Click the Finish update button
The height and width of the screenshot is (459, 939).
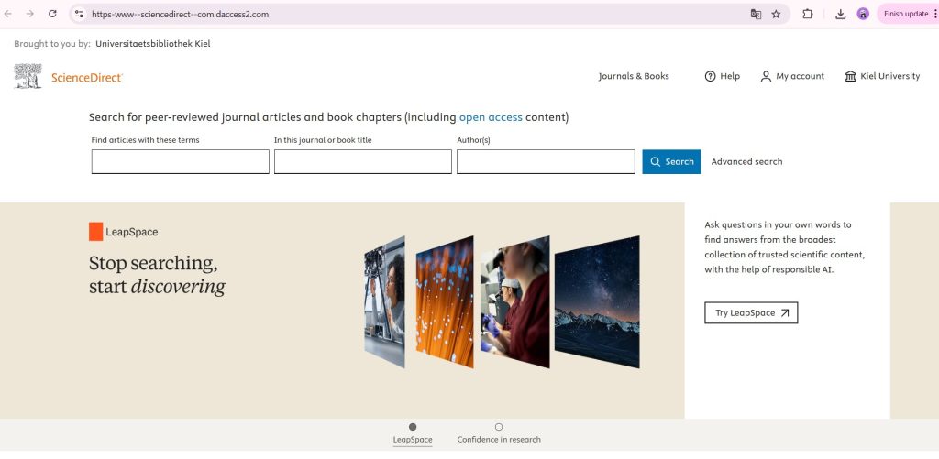click(906, 14)
